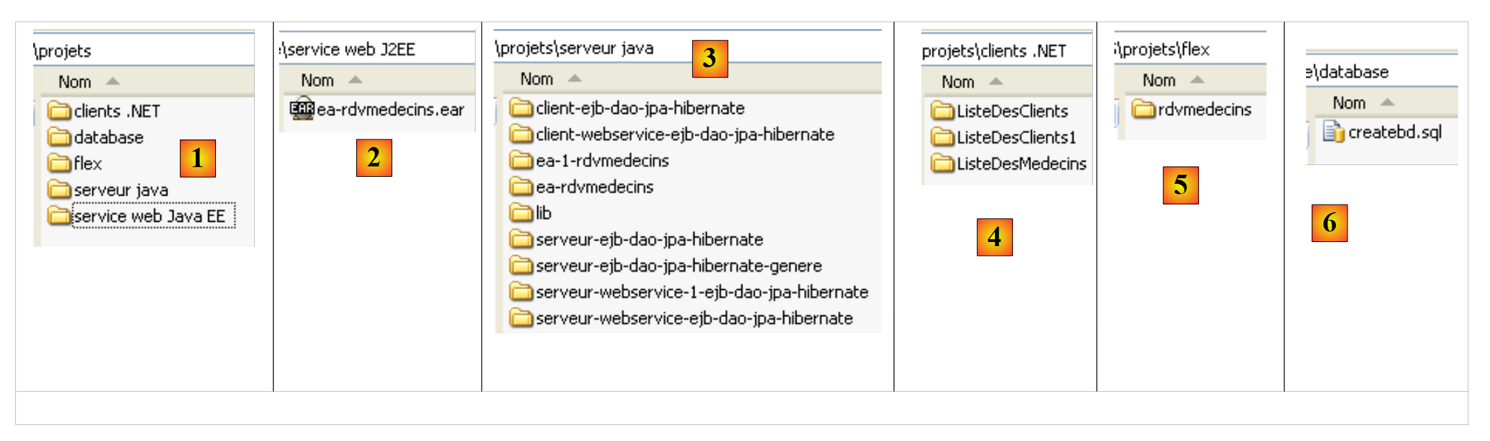Click the ListeDesMedecins folder icon

point(942,164)
